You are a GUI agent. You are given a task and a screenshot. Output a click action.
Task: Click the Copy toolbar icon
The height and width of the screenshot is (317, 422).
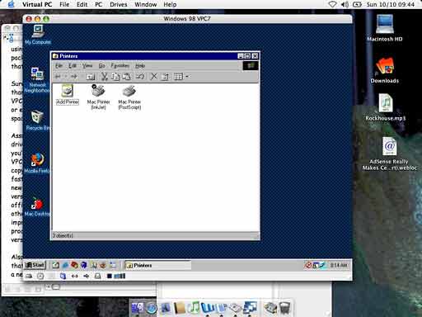click(x=115, y=77)
